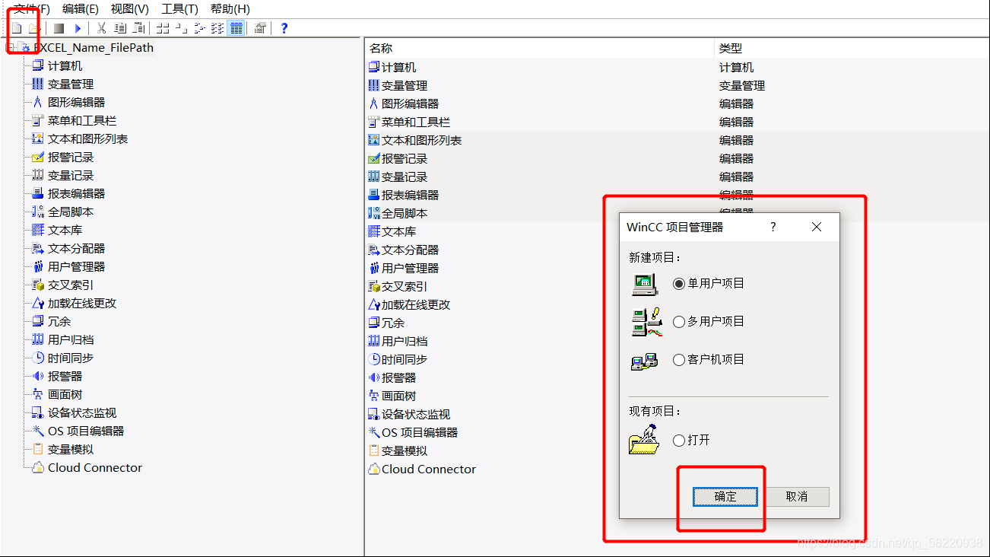Click the 变量记录 icon in the navigation tree
Image resolution: width=990 pixels, height=557 pixels.
[x=38, y=176]
